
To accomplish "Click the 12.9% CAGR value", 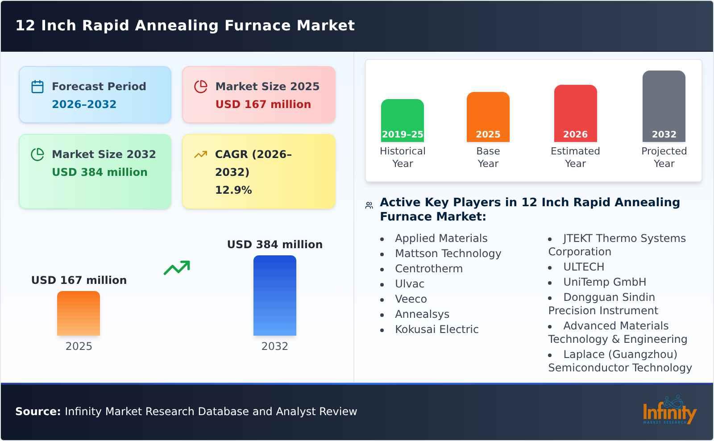I will pos(233,190).
